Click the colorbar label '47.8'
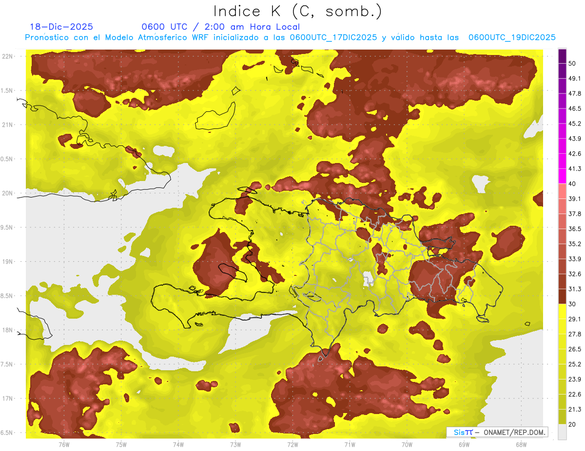This screenshot has height=451, width=585. click(574, 93)
